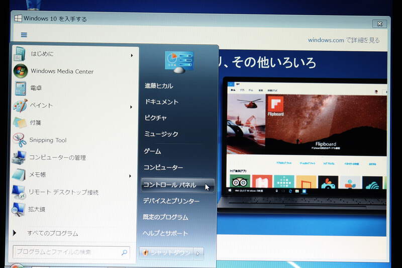
Task: Open ピクチャ from the Start menu
Action: click(156, 118)
